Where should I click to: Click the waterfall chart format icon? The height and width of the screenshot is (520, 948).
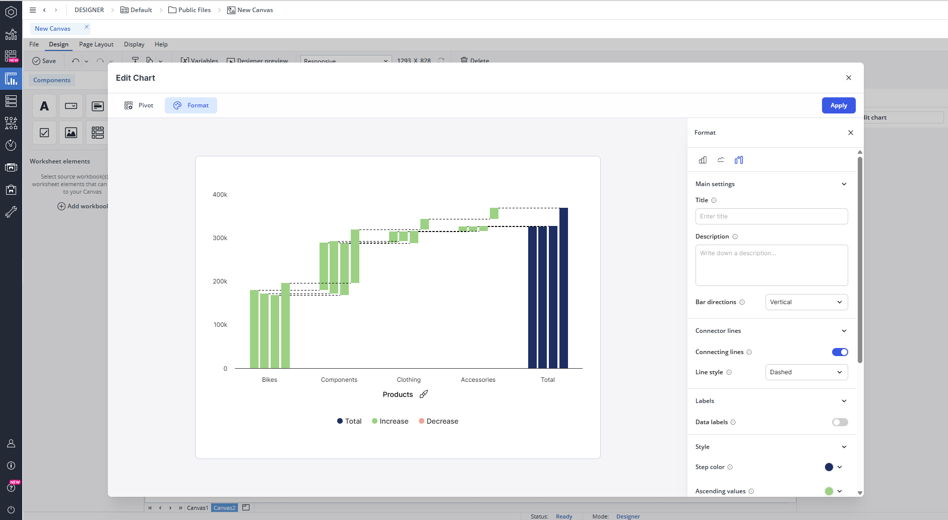[x=738, y=160]
